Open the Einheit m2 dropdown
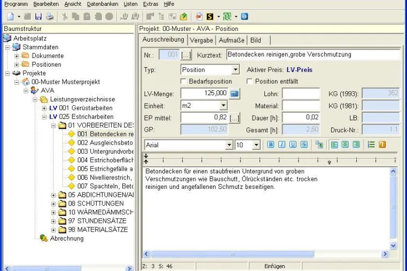The image size is (407, 271). 223,105
